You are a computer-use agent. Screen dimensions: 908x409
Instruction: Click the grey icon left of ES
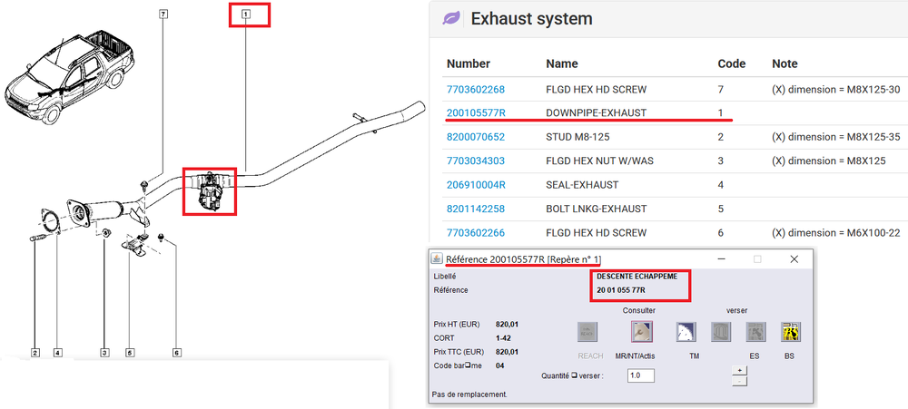tap(723, 333)
